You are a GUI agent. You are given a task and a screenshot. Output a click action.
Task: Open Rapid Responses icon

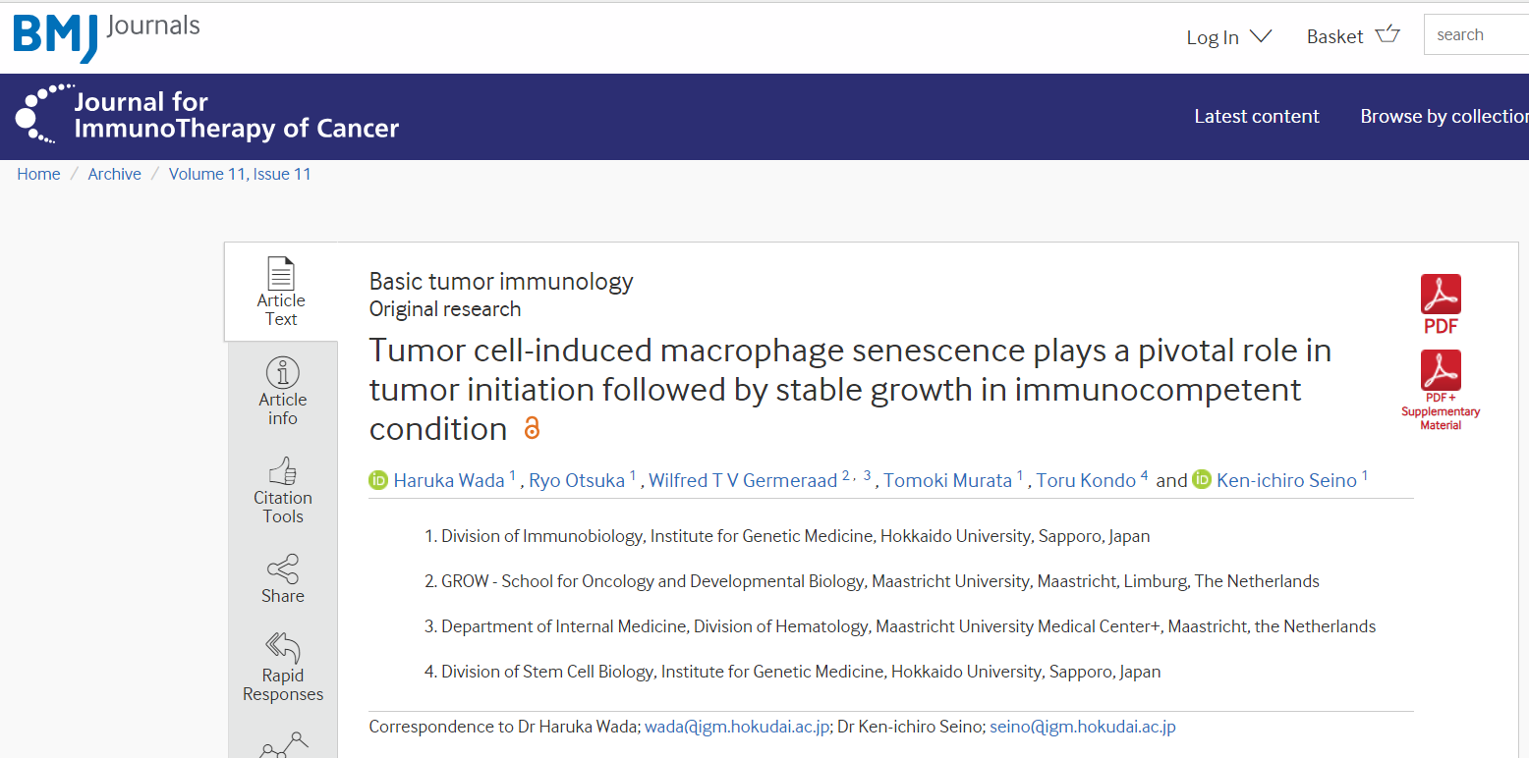click(283, 648)
